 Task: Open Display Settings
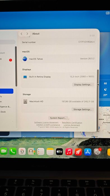pos(83,85)
